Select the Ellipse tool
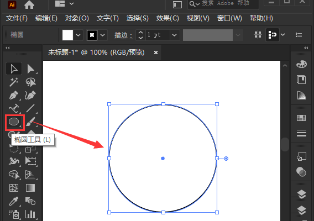The image size is (314, 221). (x=14, y=122)
